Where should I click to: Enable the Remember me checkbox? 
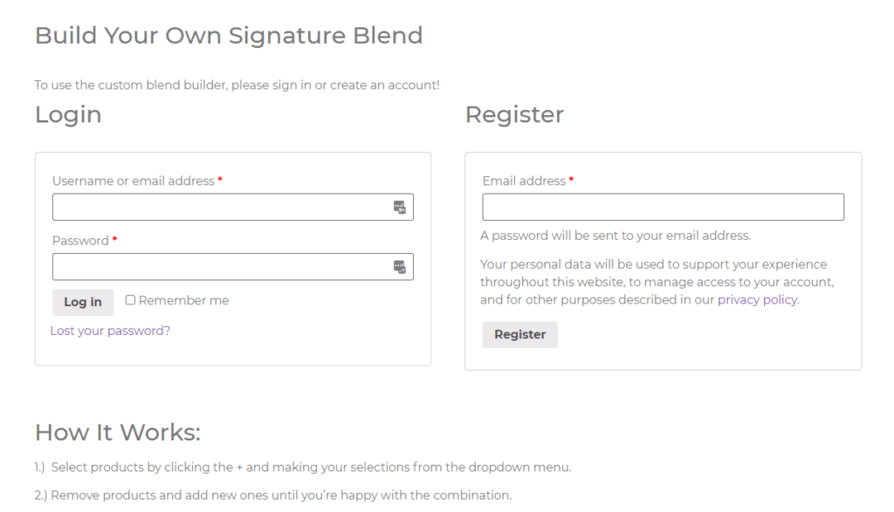[x=130, y=300]
